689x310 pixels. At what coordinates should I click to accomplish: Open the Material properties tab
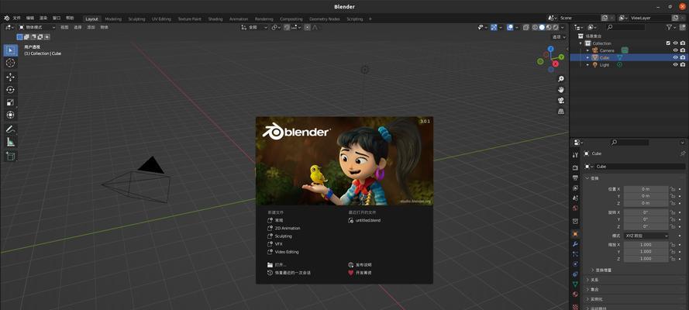575,294
